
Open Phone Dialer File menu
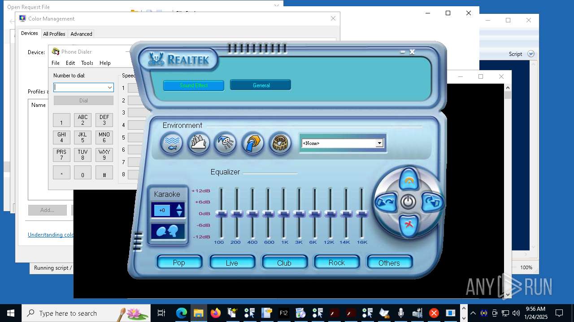[x=56, y=63]
